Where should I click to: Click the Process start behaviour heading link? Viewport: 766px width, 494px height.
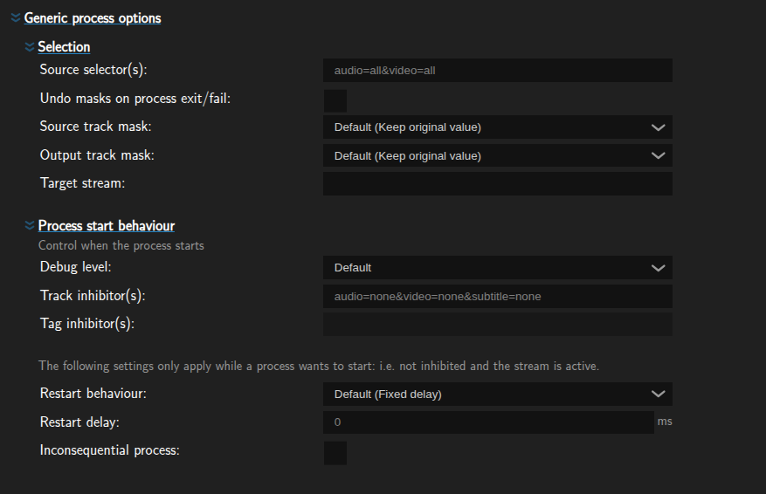coord(107,225)
